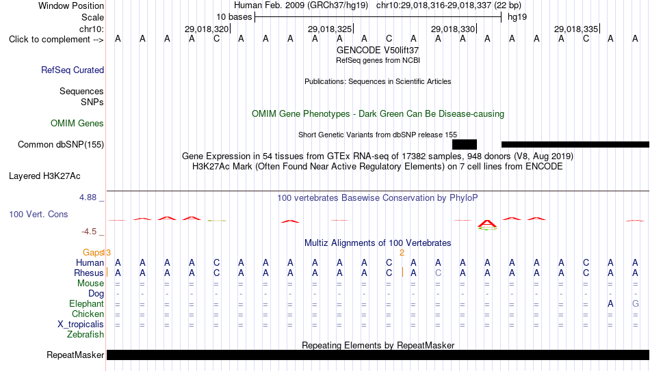Click the '10 bases' scale bar
650x371 pixels.
coord(378,17)
